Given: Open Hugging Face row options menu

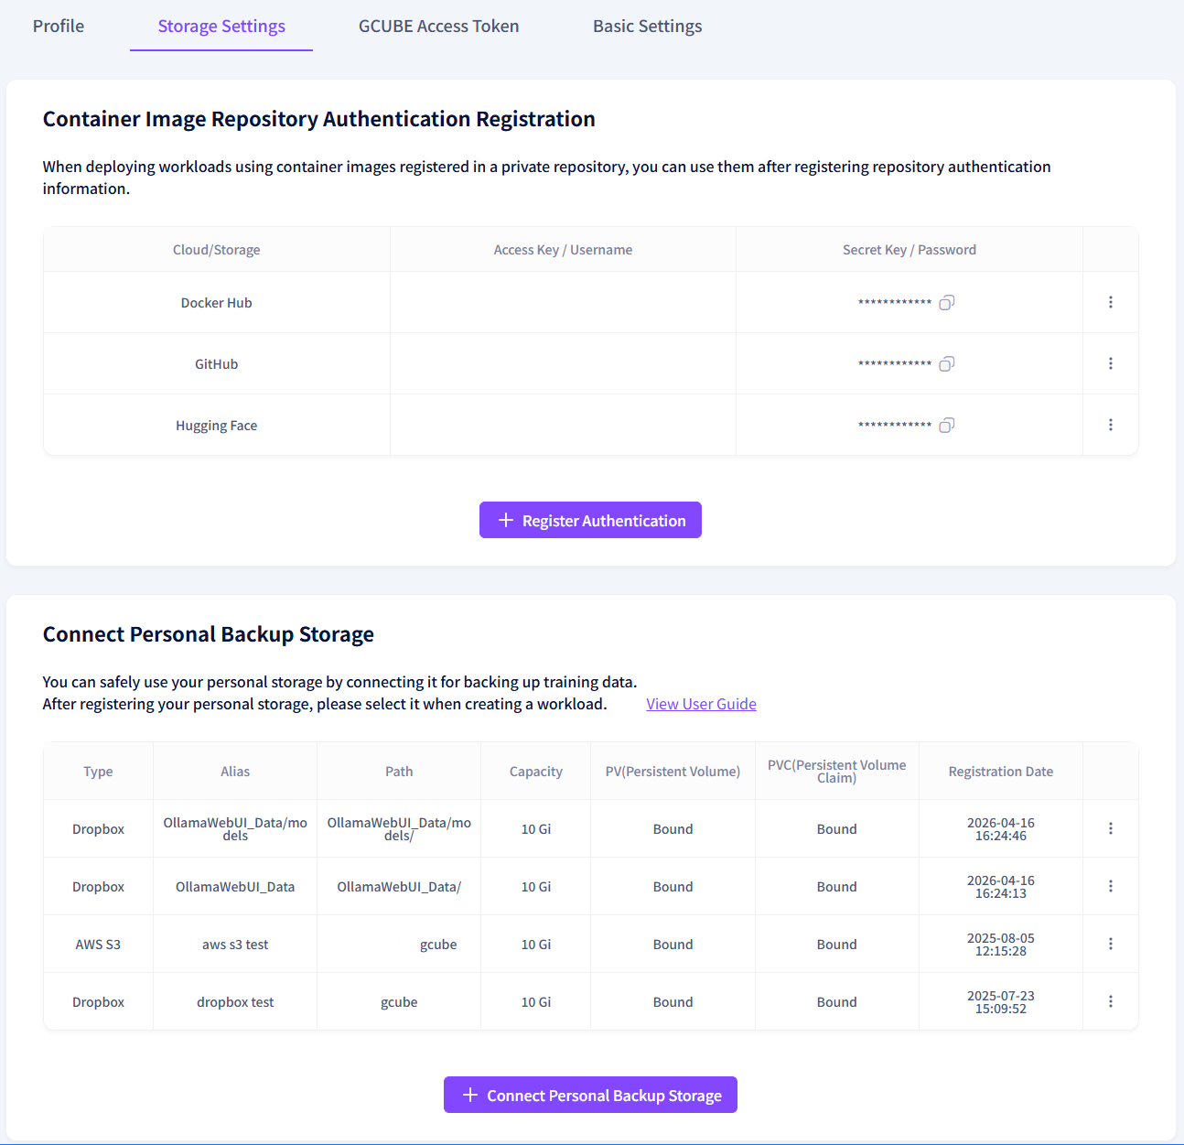Looking at the screenshot, I should click(x=1111, y=425).
